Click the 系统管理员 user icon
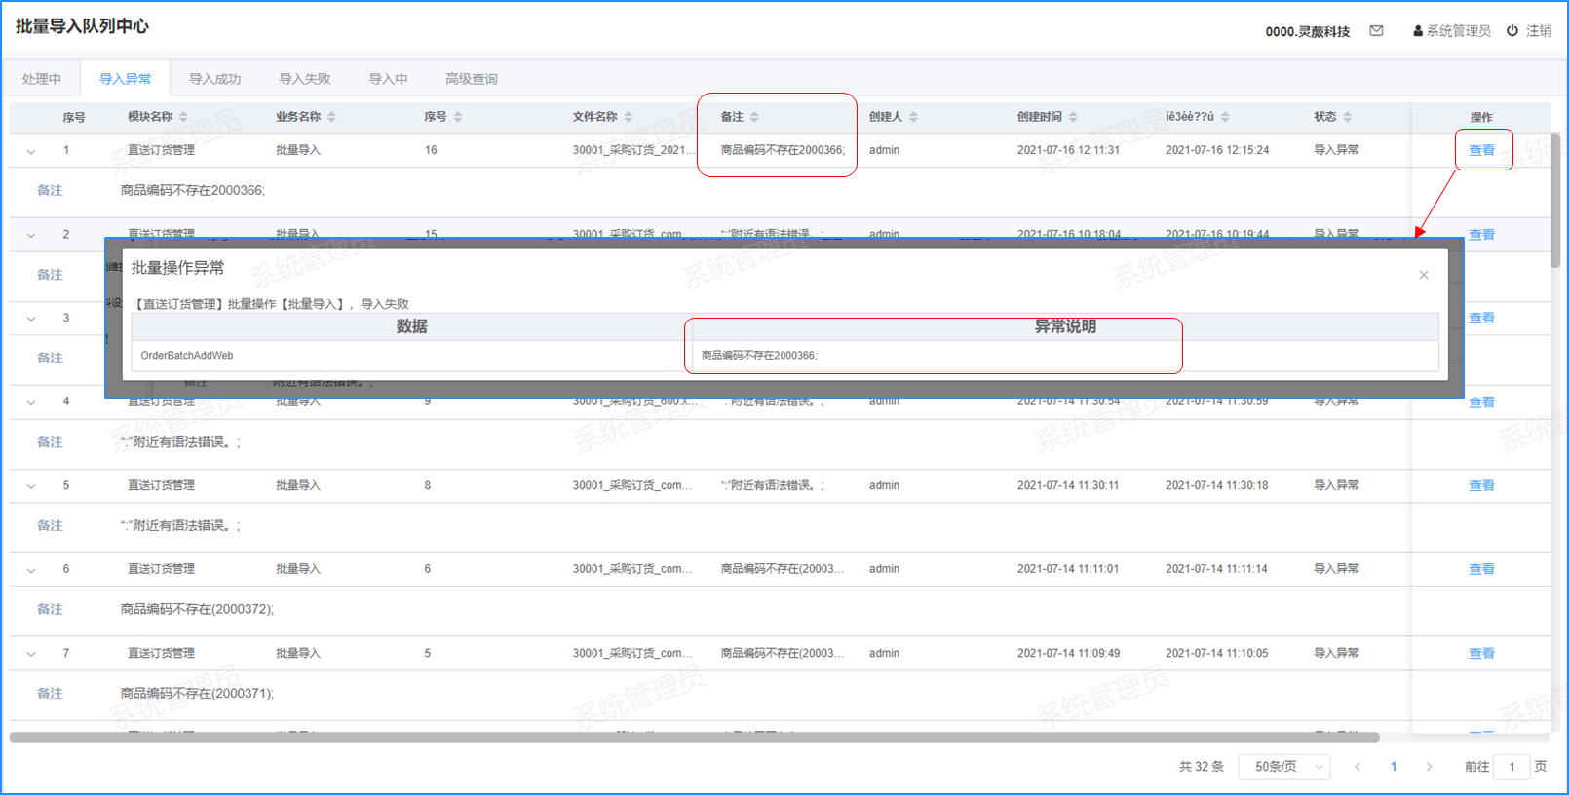The height and width of the screenshot is (795, 1569). click(x=1418, y=31)
